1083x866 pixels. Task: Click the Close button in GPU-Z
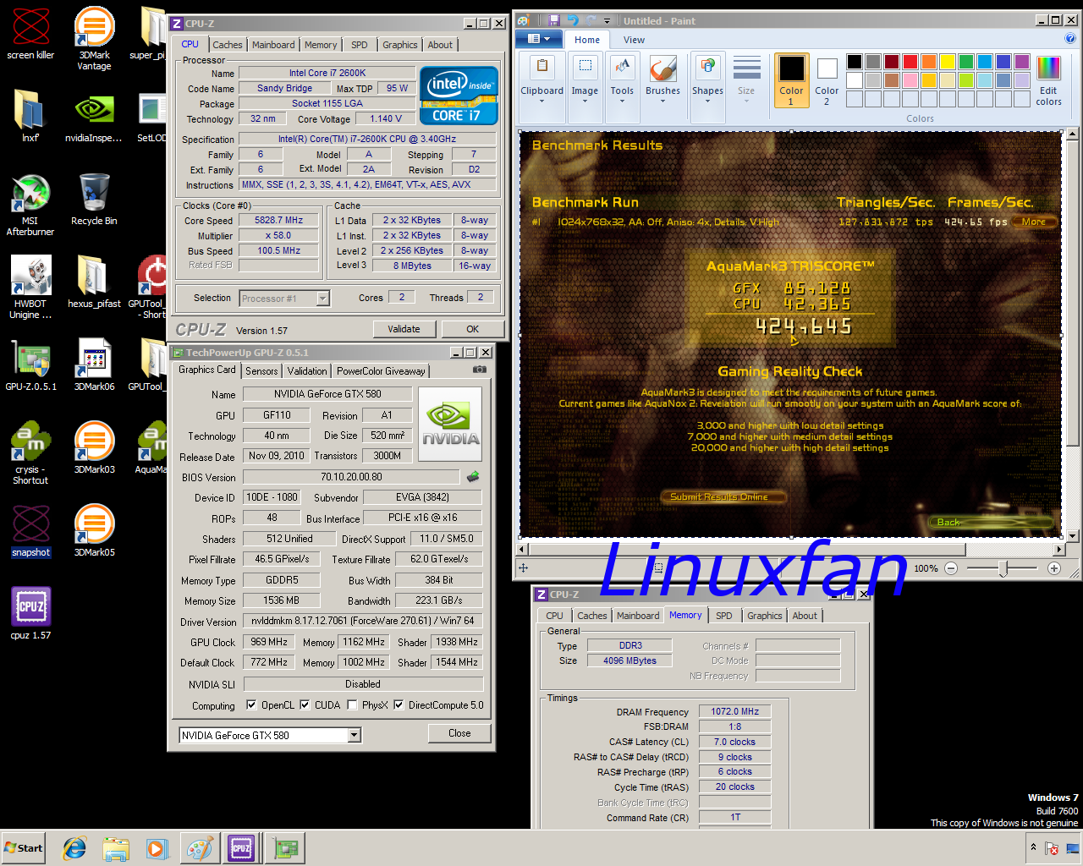[x=459, y=733]
